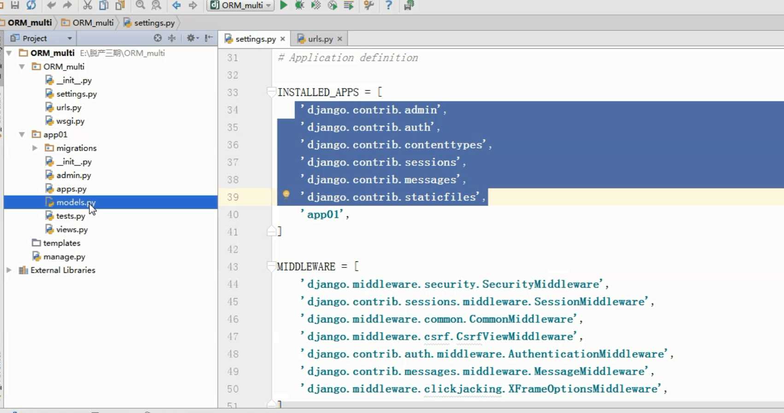Image resolution: width=784 pixels, height=413 pixels.
Task: Start debugging with the bug icon
Action: (x=299, y=5)
